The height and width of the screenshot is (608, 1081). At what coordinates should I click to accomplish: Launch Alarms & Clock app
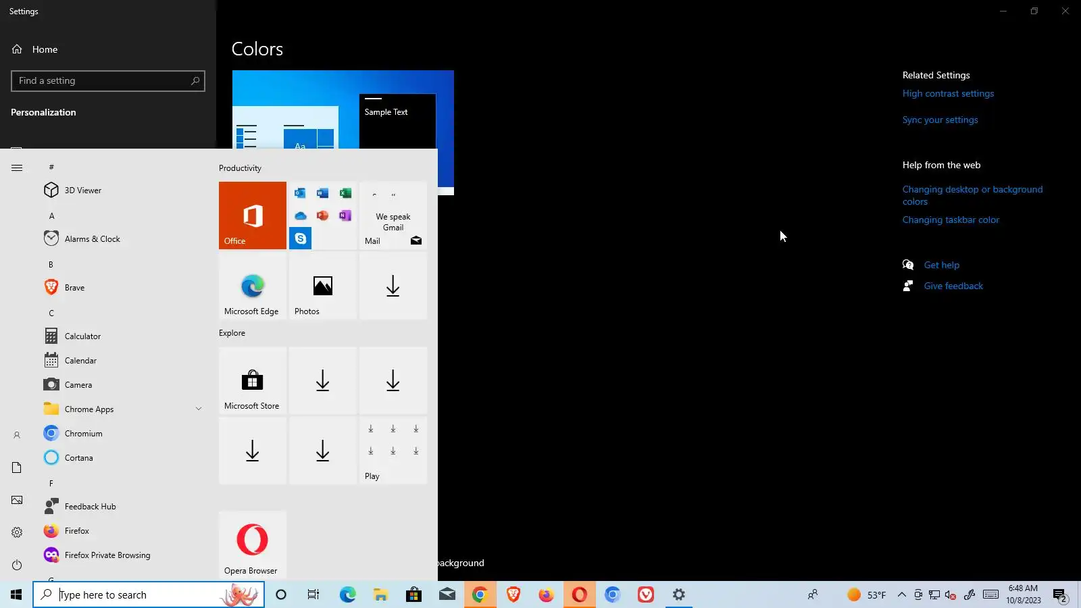coord(122,239)
